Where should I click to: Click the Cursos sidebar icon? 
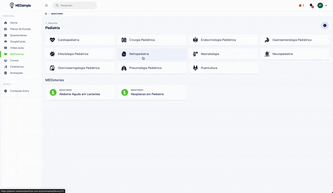pyautogui.click(x=5, y=60)
